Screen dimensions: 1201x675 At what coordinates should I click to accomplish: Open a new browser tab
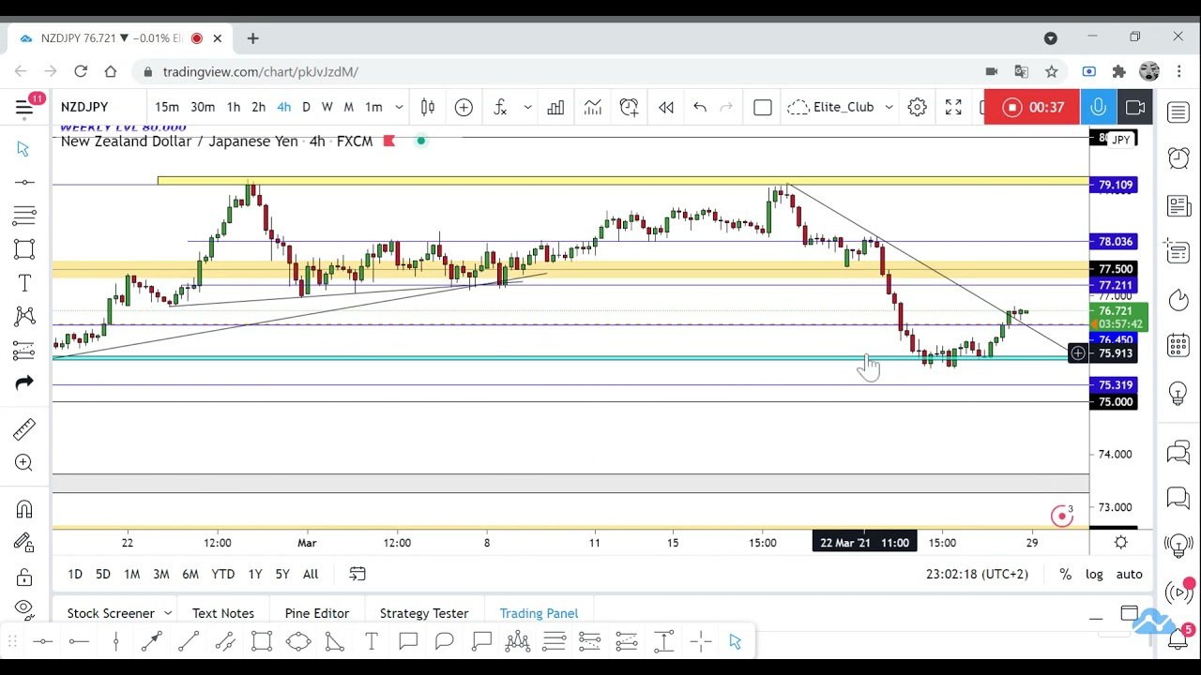coord(252,38)
